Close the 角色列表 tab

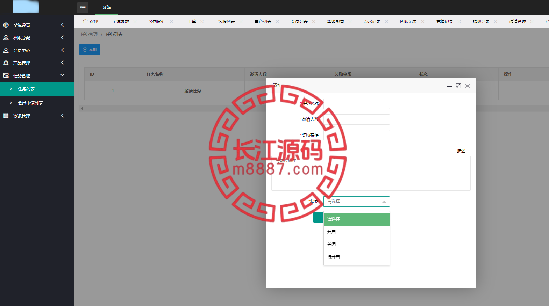pyautogui.click(x=277, y=22)
